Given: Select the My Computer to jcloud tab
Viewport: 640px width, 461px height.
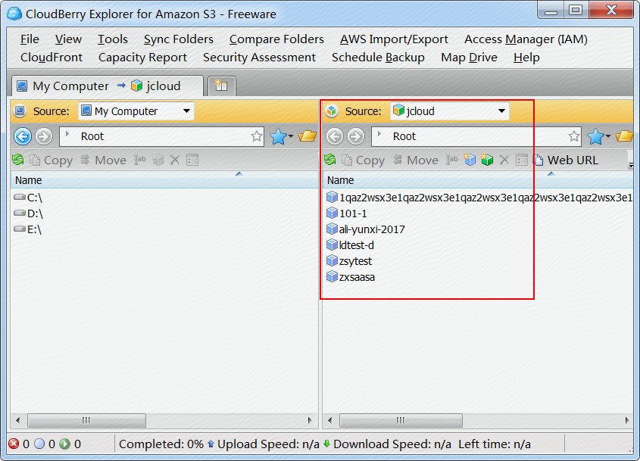Looking at the screenshot, I should pyautogui.click(x=107, y=86).
